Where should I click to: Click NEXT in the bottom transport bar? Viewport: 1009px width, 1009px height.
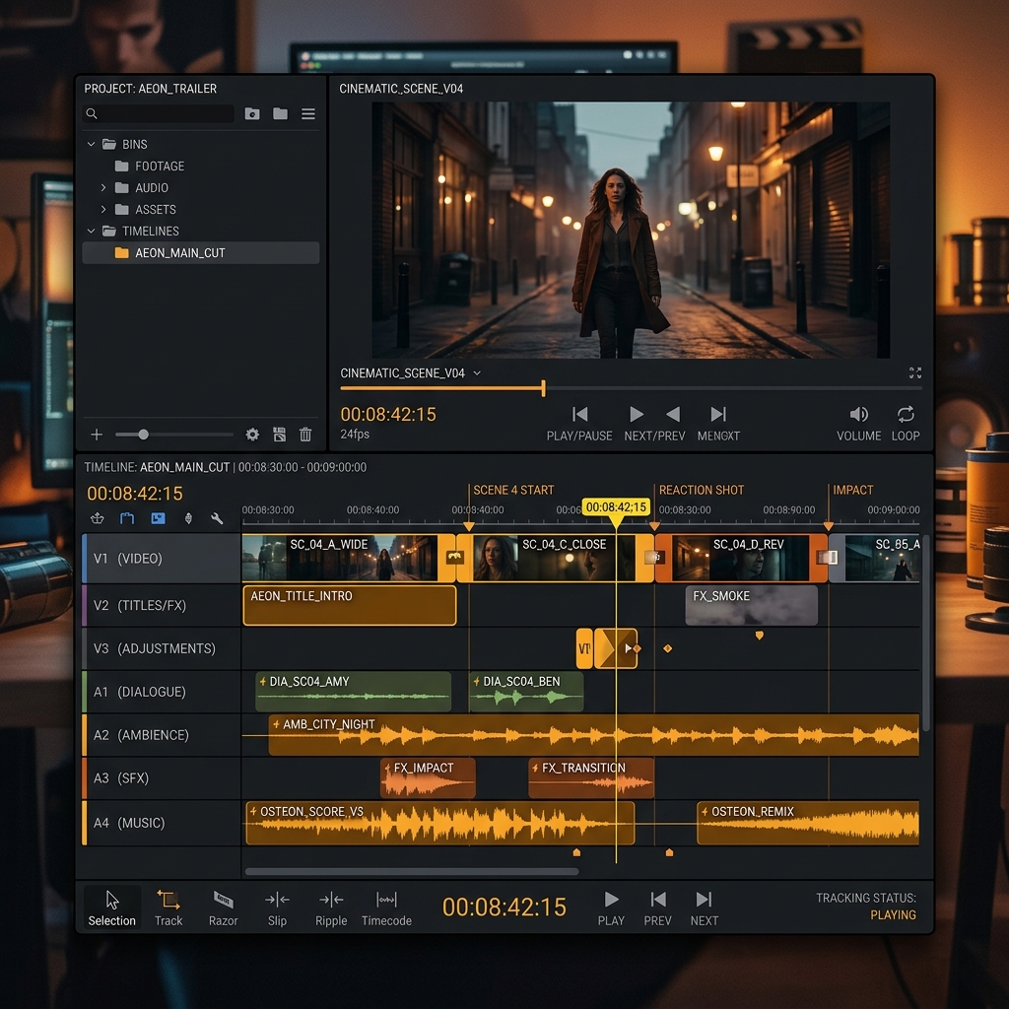(x=704, y=908)
